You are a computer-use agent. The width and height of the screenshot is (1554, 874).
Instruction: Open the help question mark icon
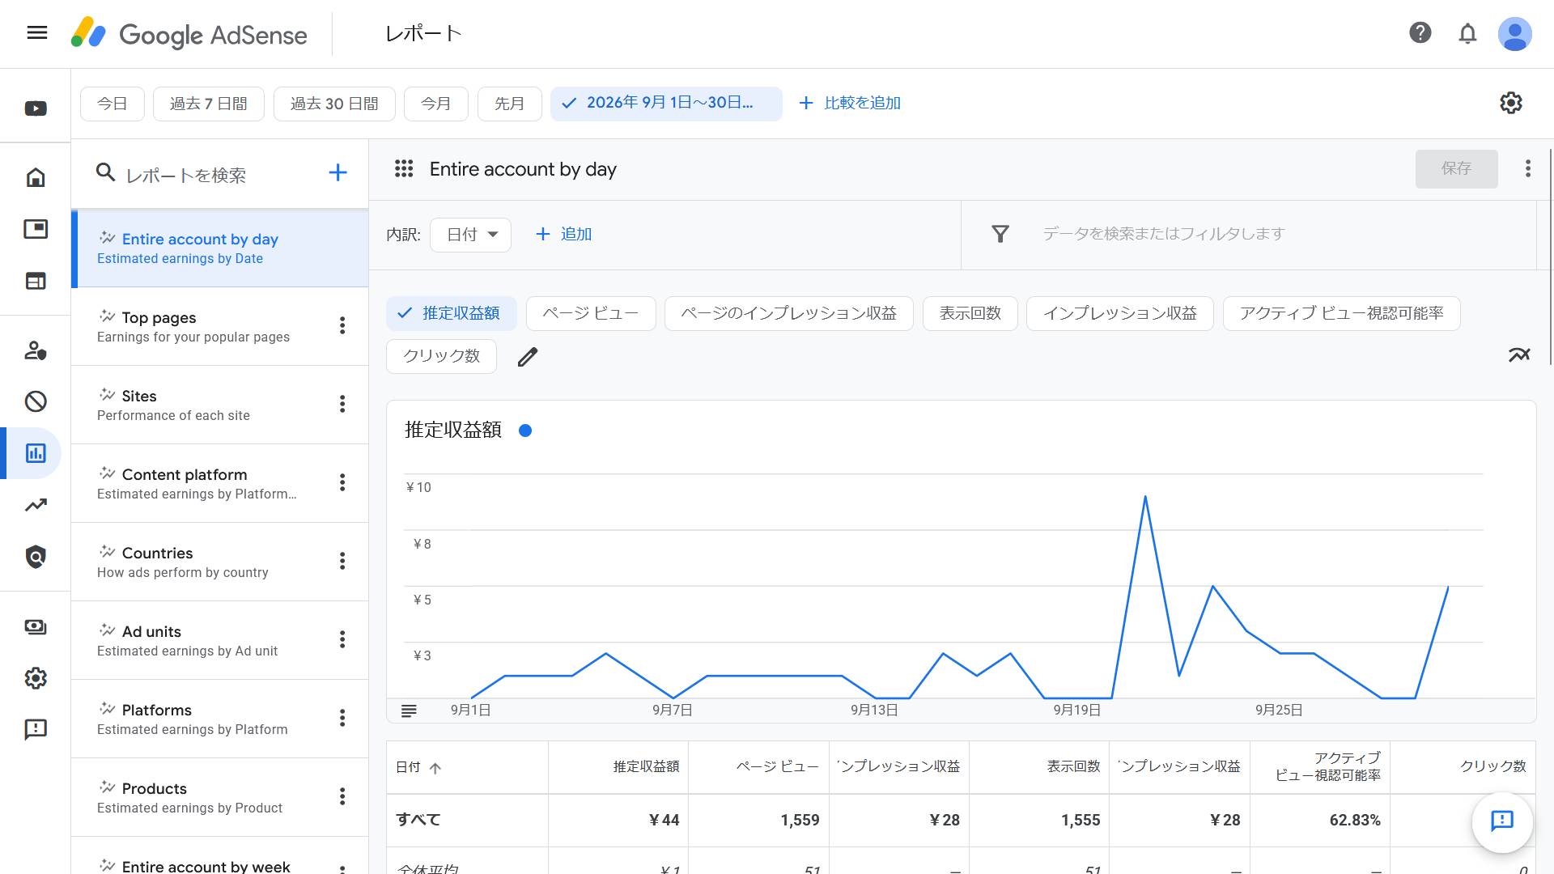click(x=1420, y=33)
